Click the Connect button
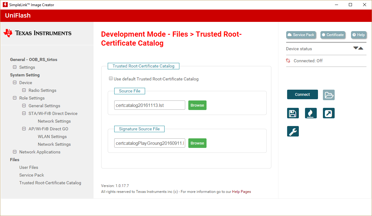372x216 pixels. 302,95
